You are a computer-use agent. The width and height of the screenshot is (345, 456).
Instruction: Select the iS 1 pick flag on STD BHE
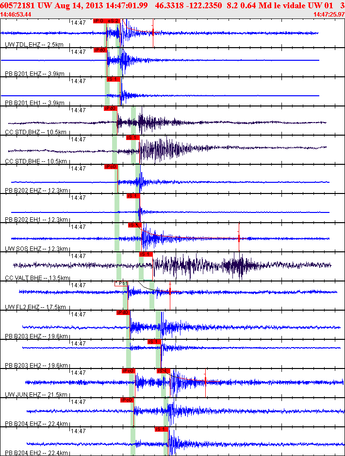click(x=133, y=138)
